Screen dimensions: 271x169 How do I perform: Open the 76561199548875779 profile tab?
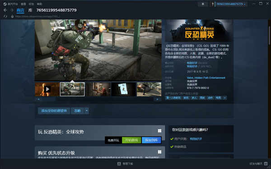point(56,10)
